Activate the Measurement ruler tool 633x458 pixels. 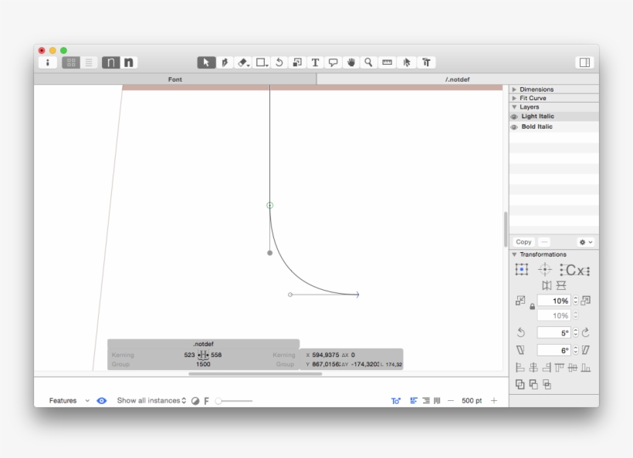386,62
